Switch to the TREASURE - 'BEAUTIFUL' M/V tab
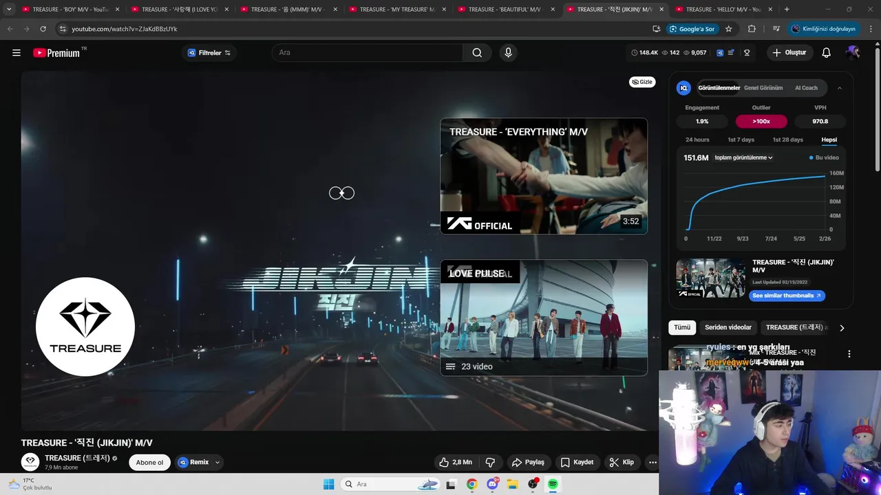Image resolution: width=881 pixels, height=495 pixels. tap(506, 10)
